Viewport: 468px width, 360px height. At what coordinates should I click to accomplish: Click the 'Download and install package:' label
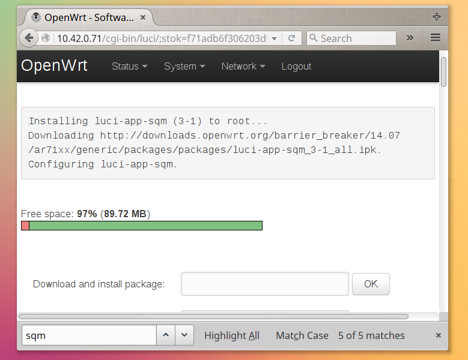pos(99,284)
